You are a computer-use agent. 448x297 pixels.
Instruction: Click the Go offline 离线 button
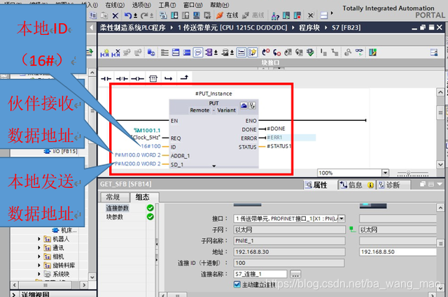pos(253,15)
